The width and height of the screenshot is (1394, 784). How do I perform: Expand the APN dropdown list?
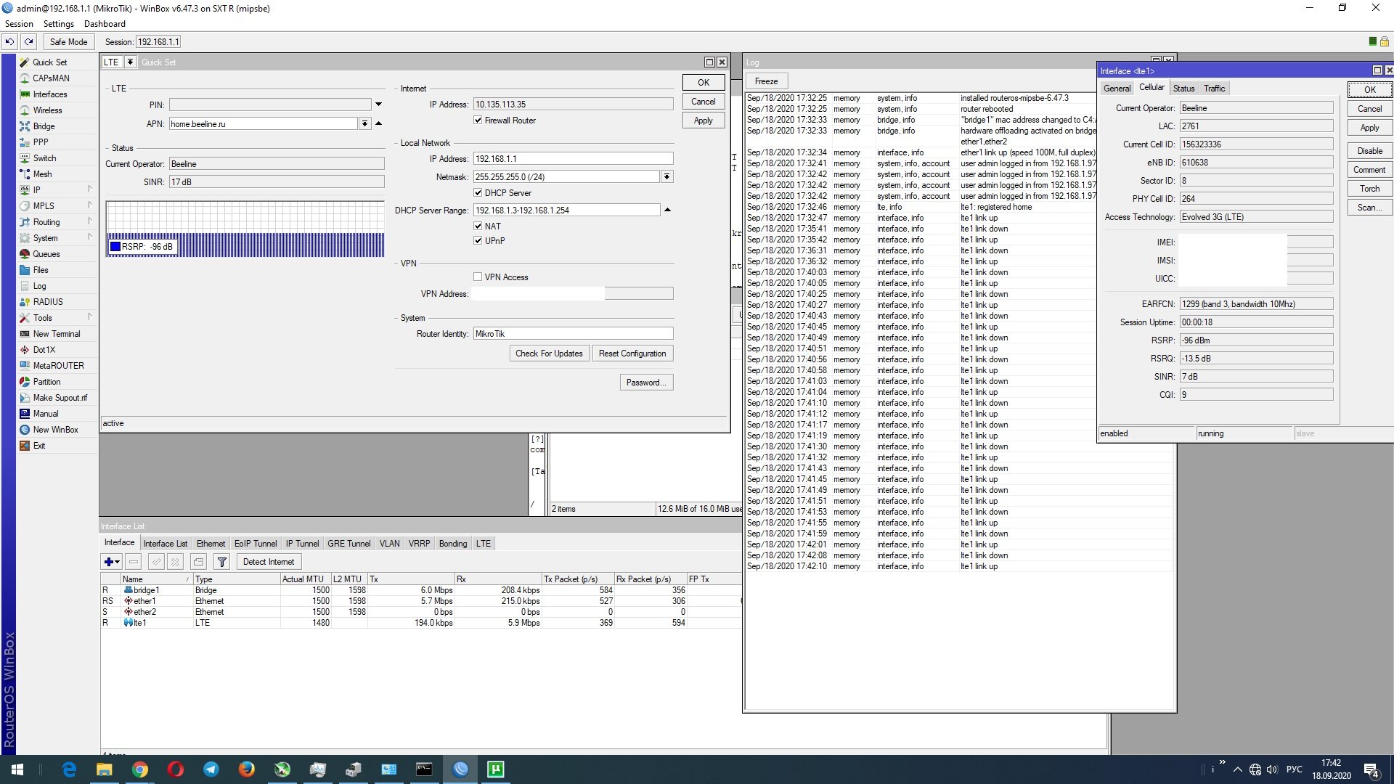point(364,124)
